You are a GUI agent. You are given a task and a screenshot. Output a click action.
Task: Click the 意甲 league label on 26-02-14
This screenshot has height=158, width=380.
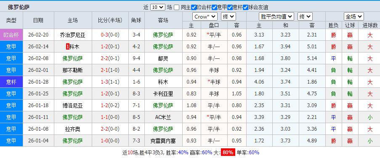click(11, 47)
